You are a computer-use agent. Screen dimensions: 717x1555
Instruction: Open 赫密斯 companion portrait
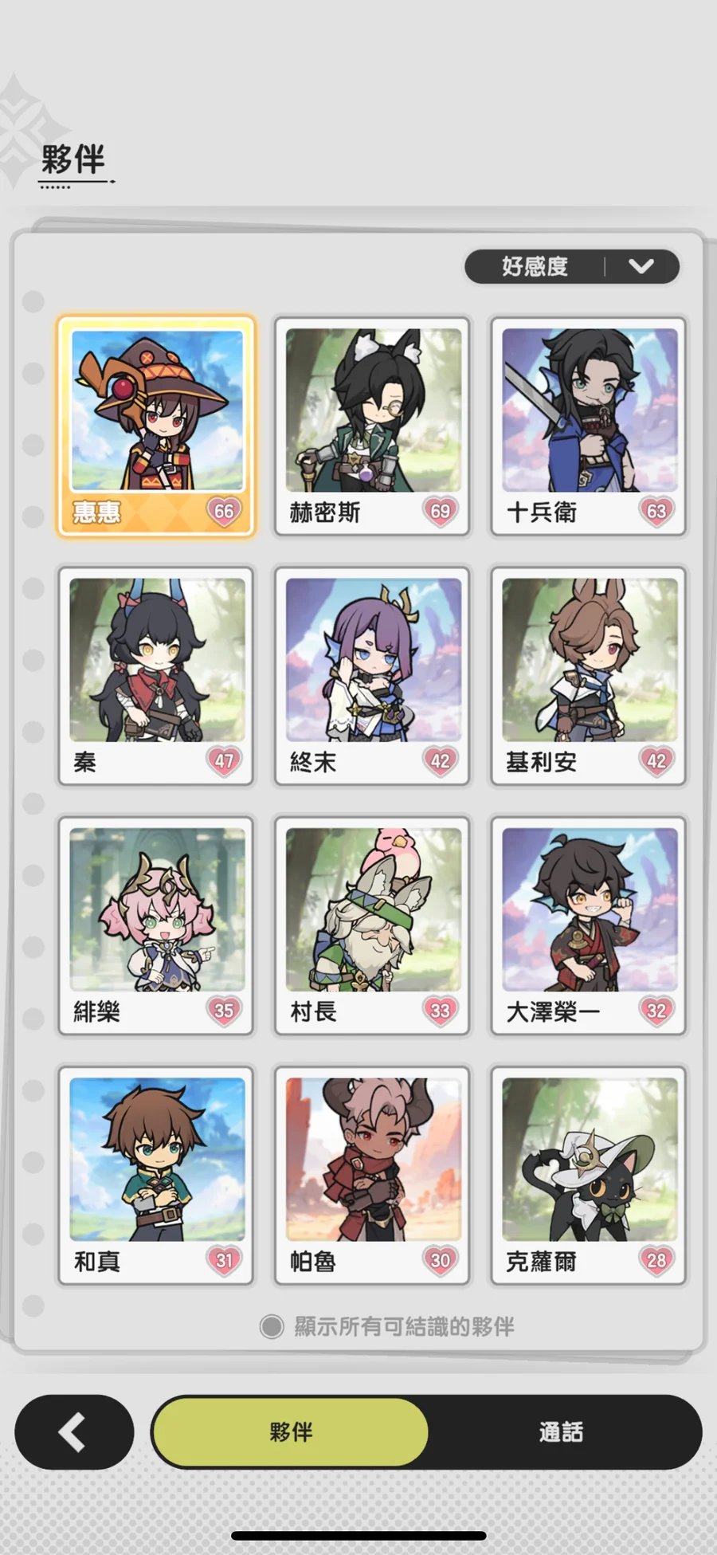pos(373,410)
